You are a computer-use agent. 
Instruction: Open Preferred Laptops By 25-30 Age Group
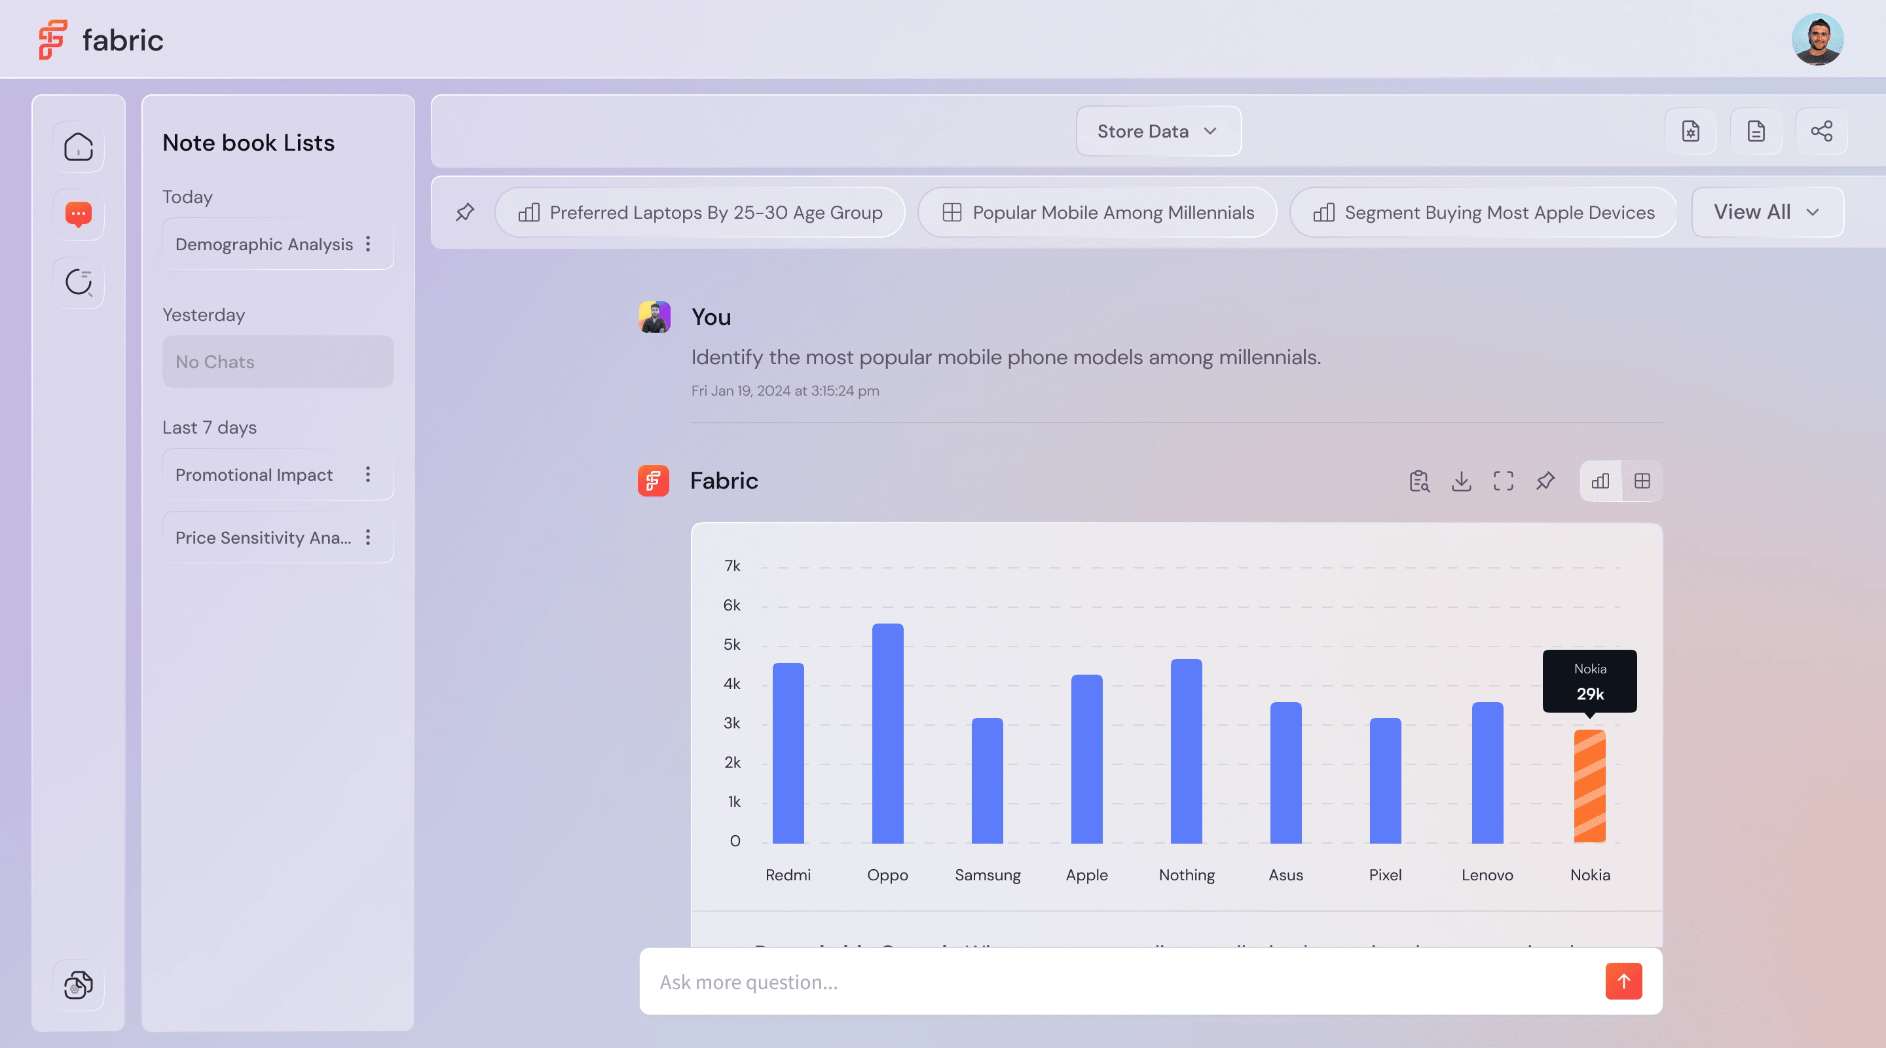[700, 212]
